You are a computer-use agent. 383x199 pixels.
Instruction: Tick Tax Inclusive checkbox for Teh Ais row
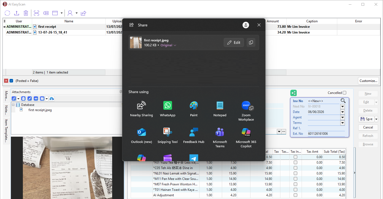295,168
